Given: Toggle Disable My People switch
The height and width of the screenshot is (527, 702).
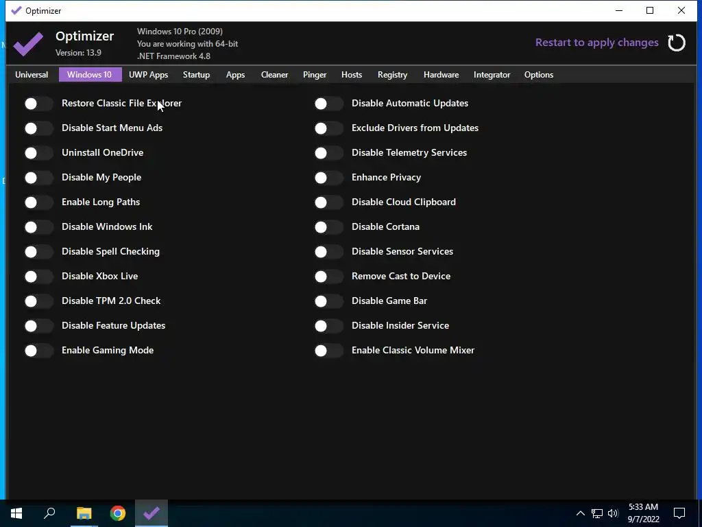Looking at the screenshot, I should click(38, 178).
